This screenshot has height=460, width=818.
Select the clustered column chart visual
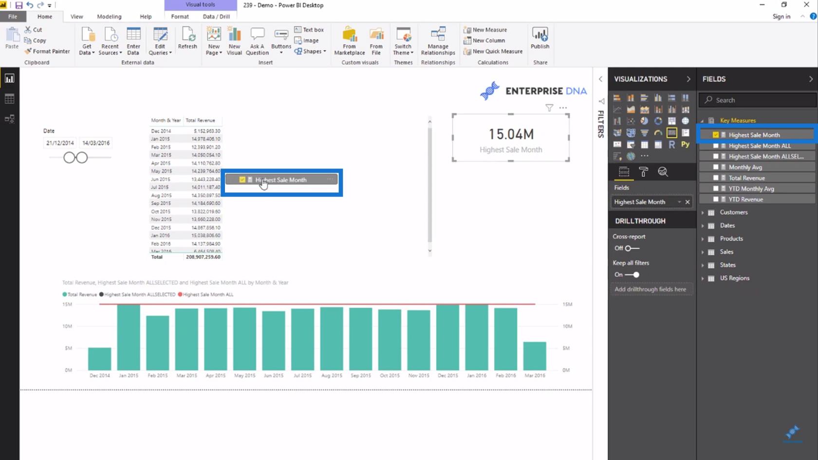coord(658,98)
